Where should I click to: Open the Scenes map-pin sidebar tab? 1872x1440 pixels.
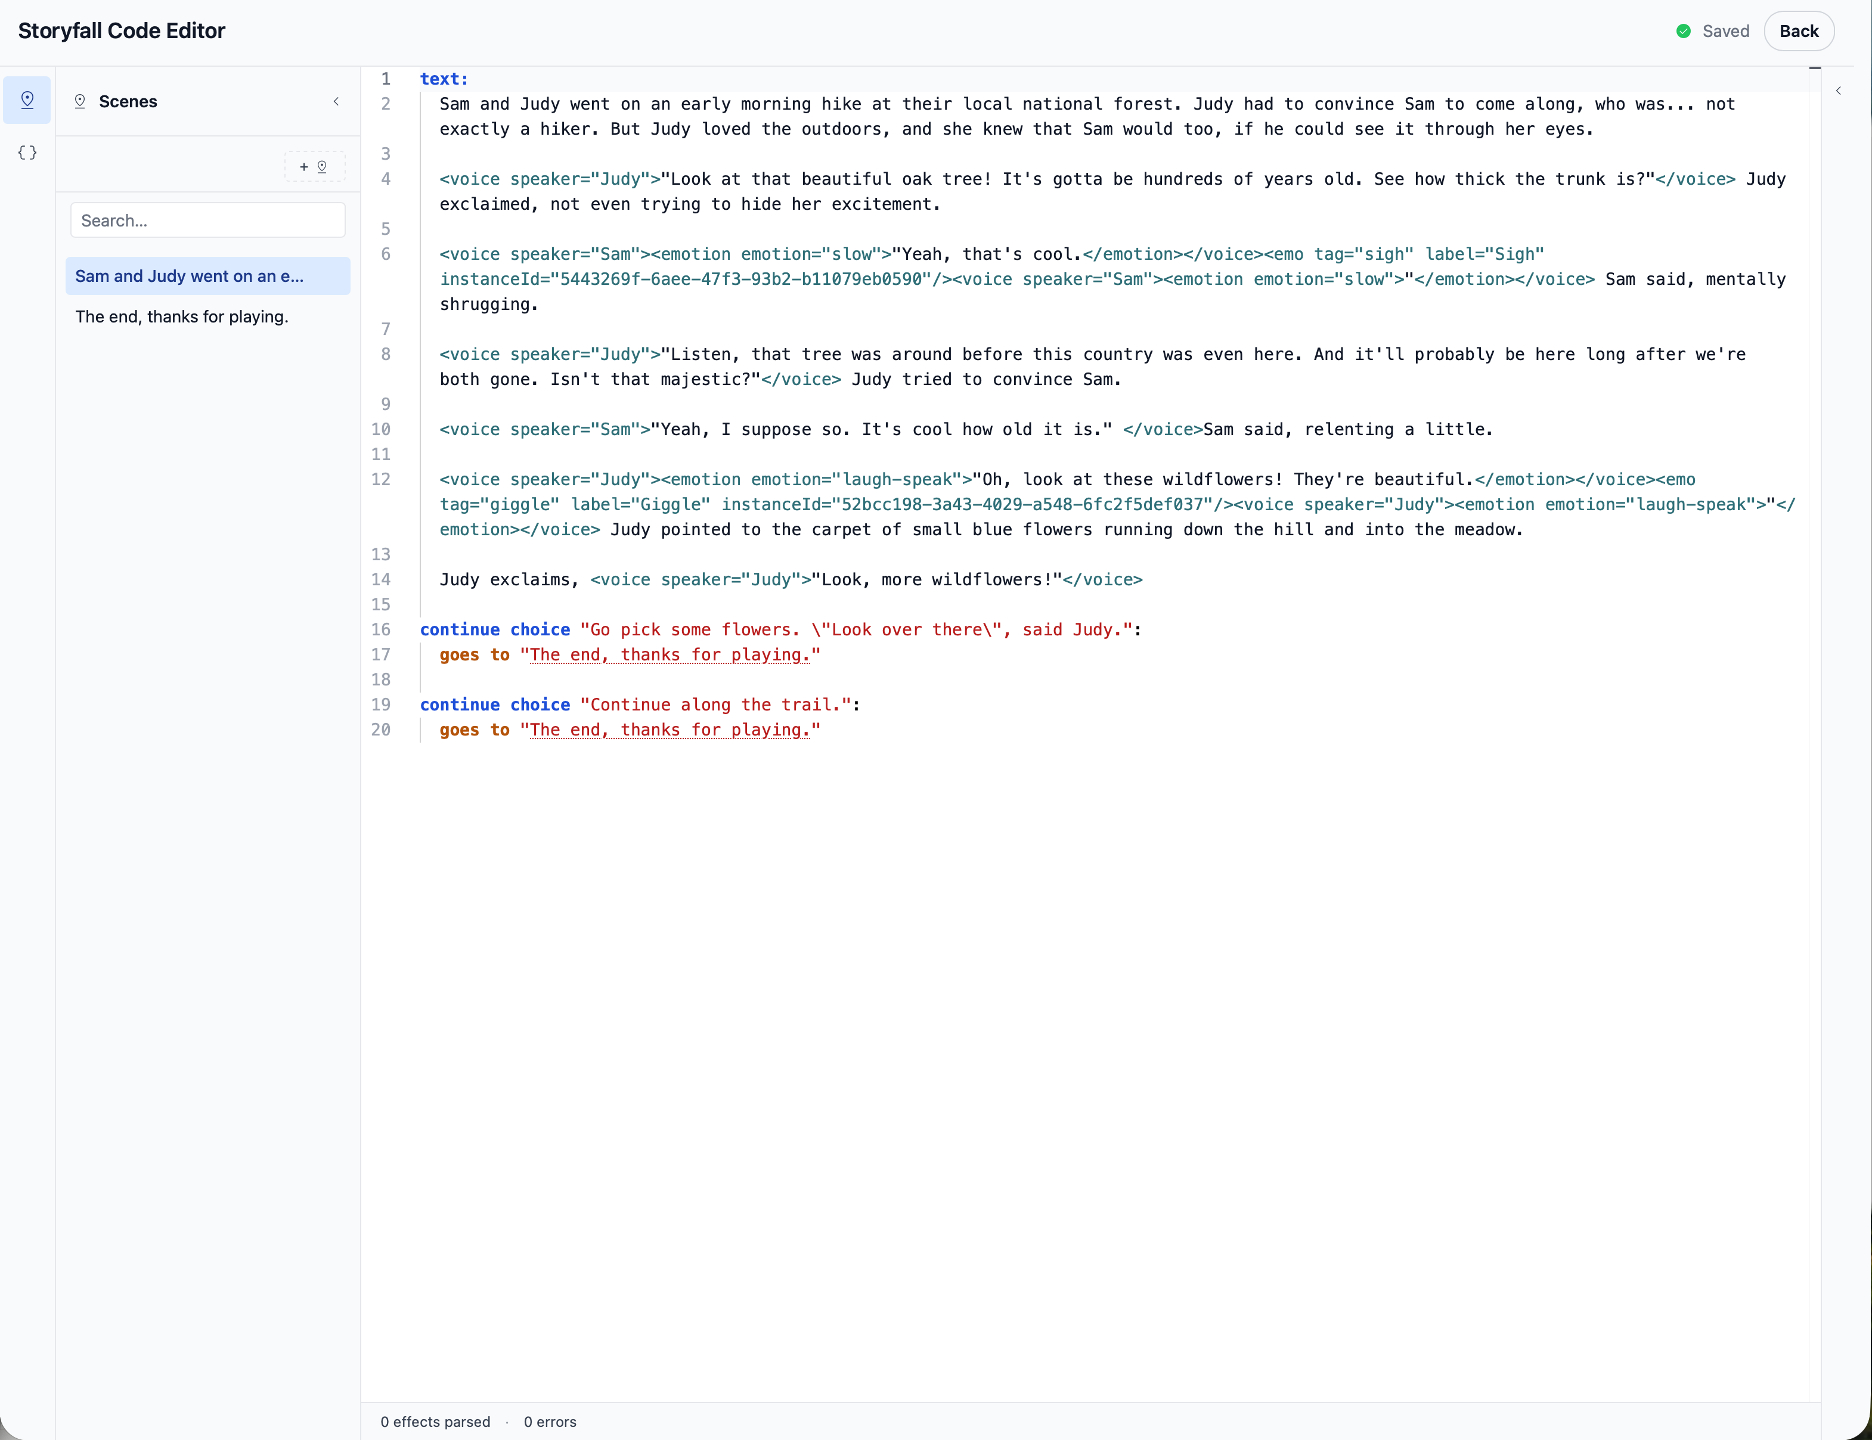(x=27, y=100)
